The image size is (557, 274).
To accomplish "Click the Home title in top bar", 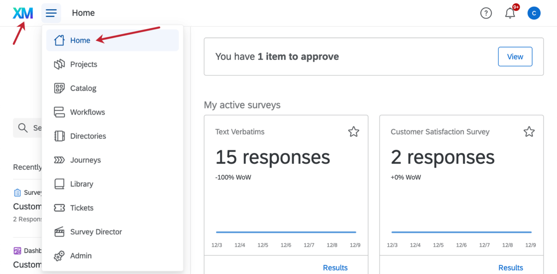I will click(x=83, y=13).
